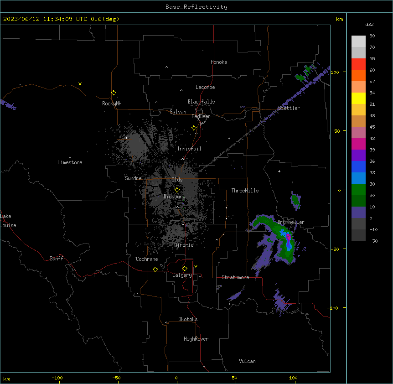Click the 2023/06/12 11:34:09 UTC timestamp
Image resolution: width=393 pixels, height=384 pixels.
point(45,19)
